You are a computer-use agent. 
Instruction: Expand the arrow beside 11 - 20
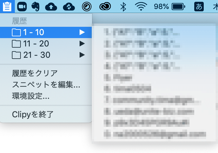tap(82, 44)
